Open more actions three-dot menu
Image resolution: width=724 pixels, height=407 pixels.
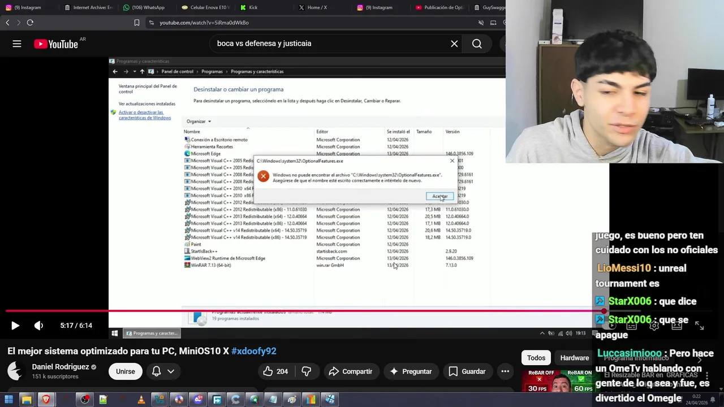pos(505,371)
